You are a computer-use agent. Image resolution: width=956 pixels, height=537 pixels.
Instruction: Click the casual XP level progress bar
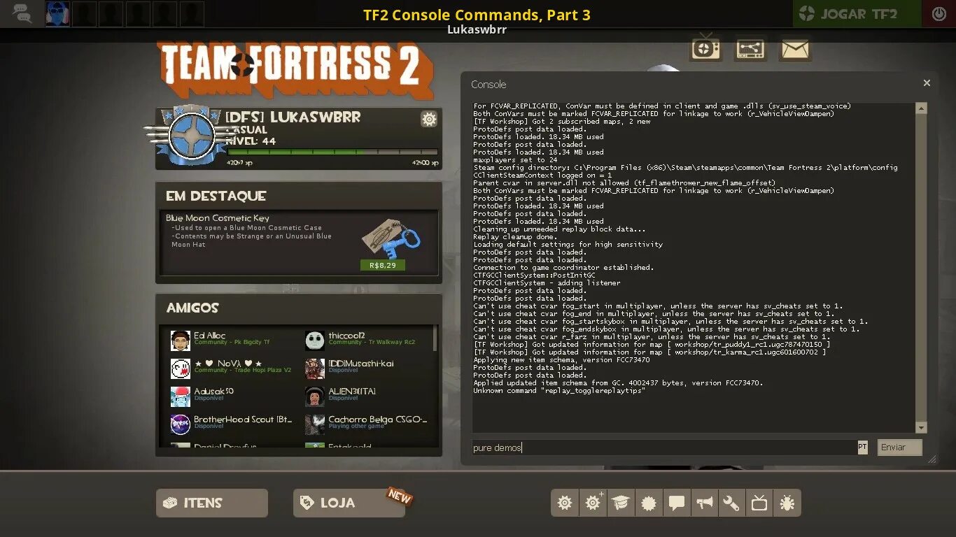[332, 152]
